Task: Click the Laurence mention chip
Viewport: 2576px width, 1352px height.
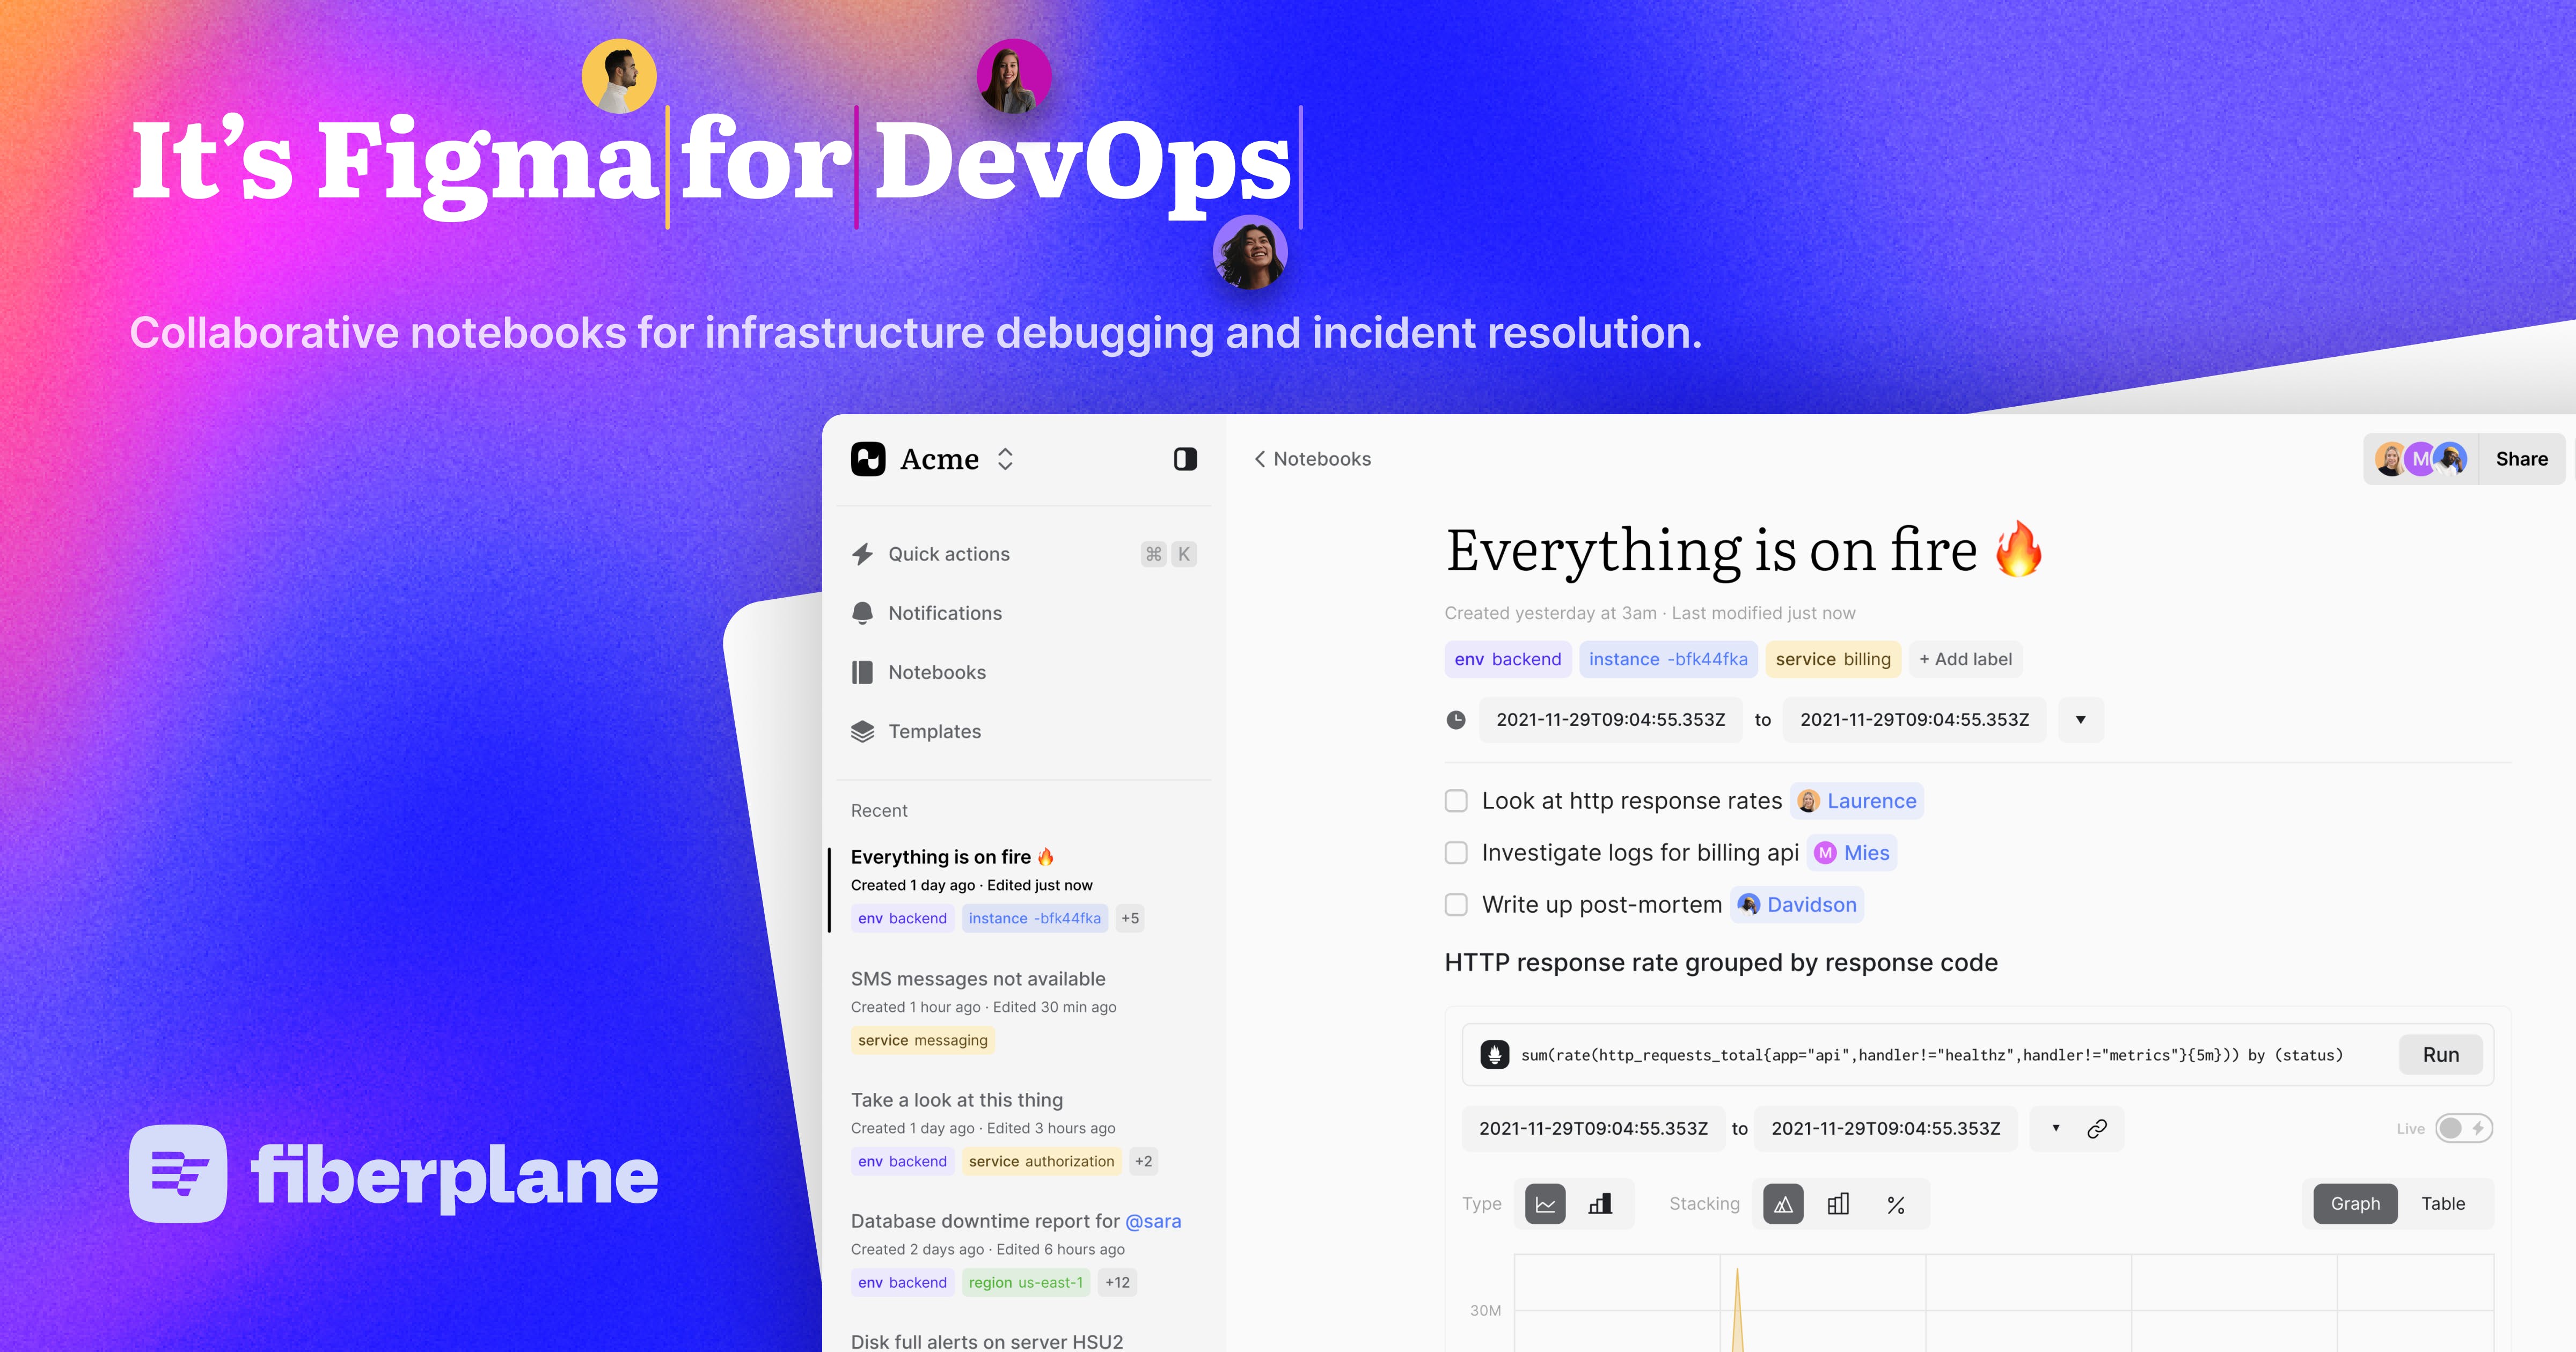Action: 1857,801
